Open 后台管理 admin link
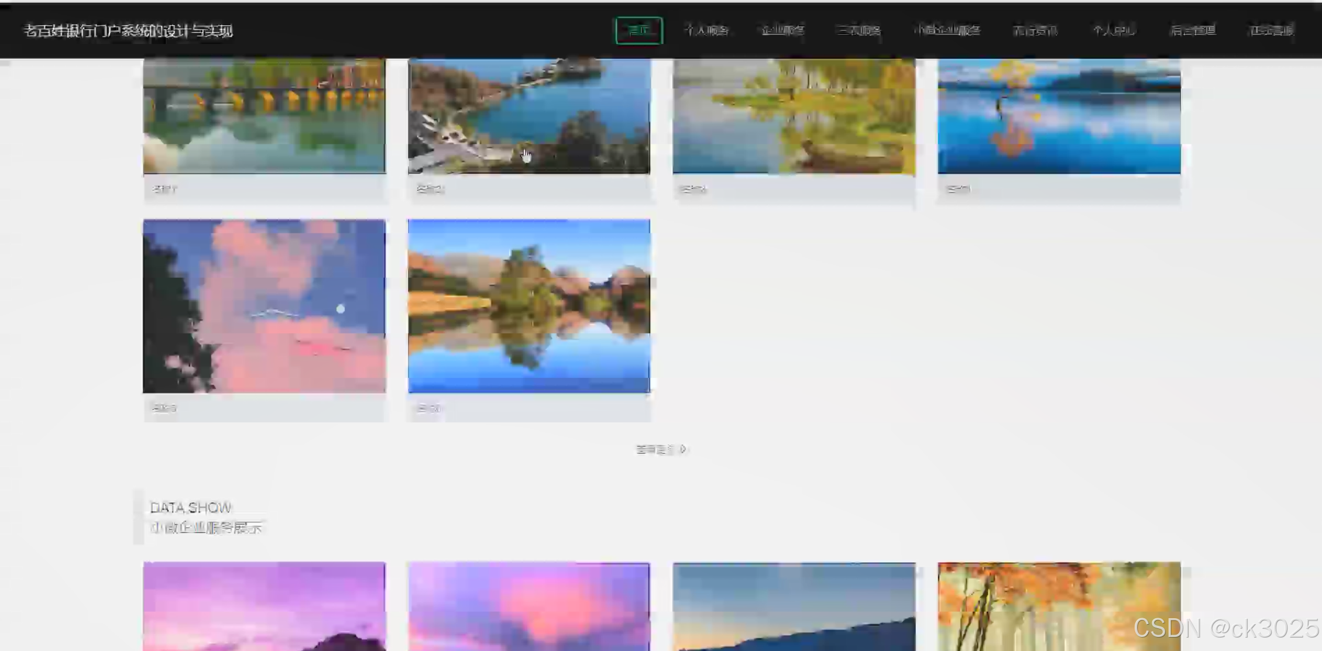Viewport: 1322px width, 651px height. (x=1192, y=30)
